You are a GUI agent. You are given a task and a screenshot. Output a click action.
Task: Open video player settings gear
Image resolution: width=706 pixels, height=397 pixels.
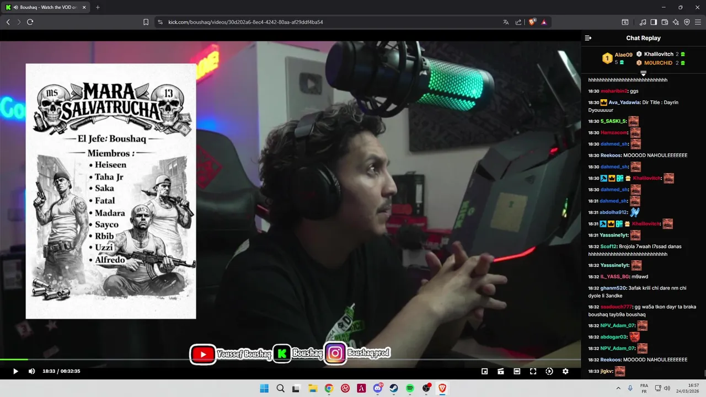coord(565,371)
